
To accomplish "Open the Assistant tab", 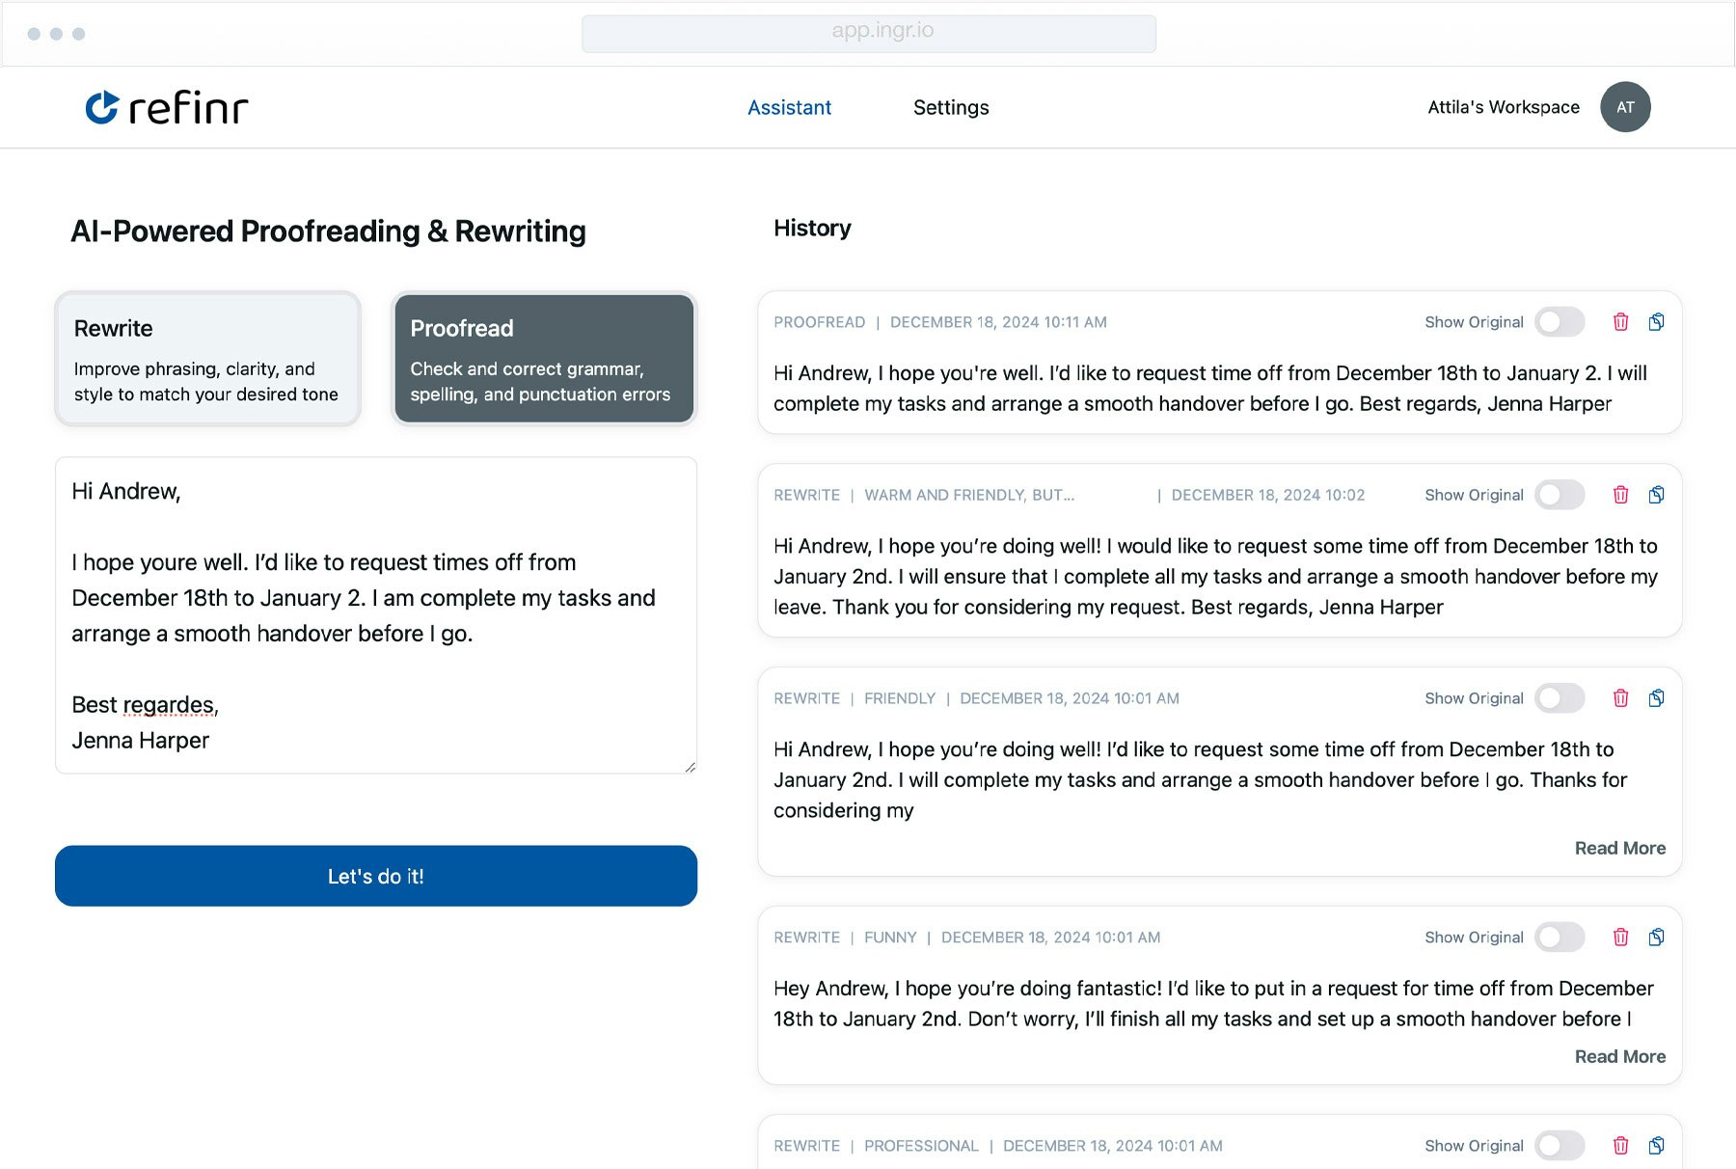I will tap(789, 107).
